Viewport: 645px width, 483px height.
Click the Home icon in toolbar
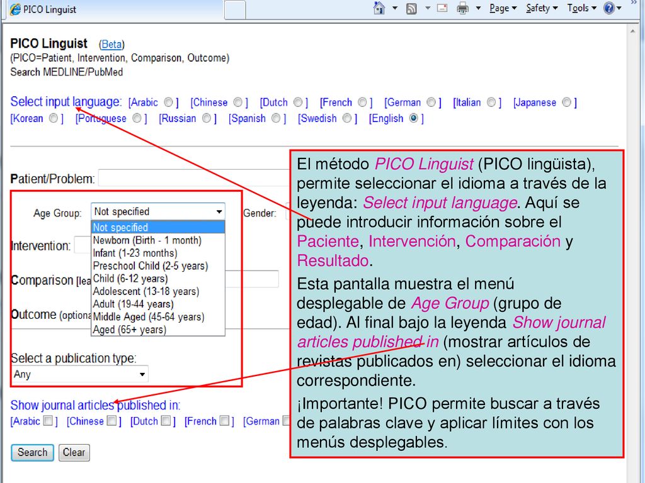(x=379, y=8)
